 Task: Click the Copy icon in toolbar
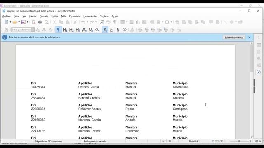coord(61,22)
